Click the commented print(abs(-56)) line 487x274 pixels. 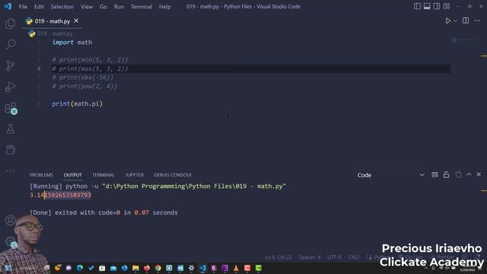pos(83,78)
